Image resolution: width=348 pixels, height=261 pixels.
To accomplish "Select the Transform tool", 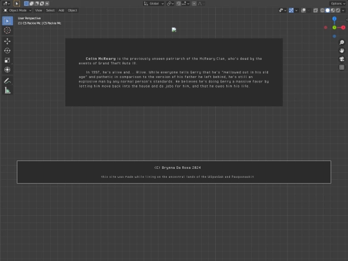I will click(x=7, y=70).
